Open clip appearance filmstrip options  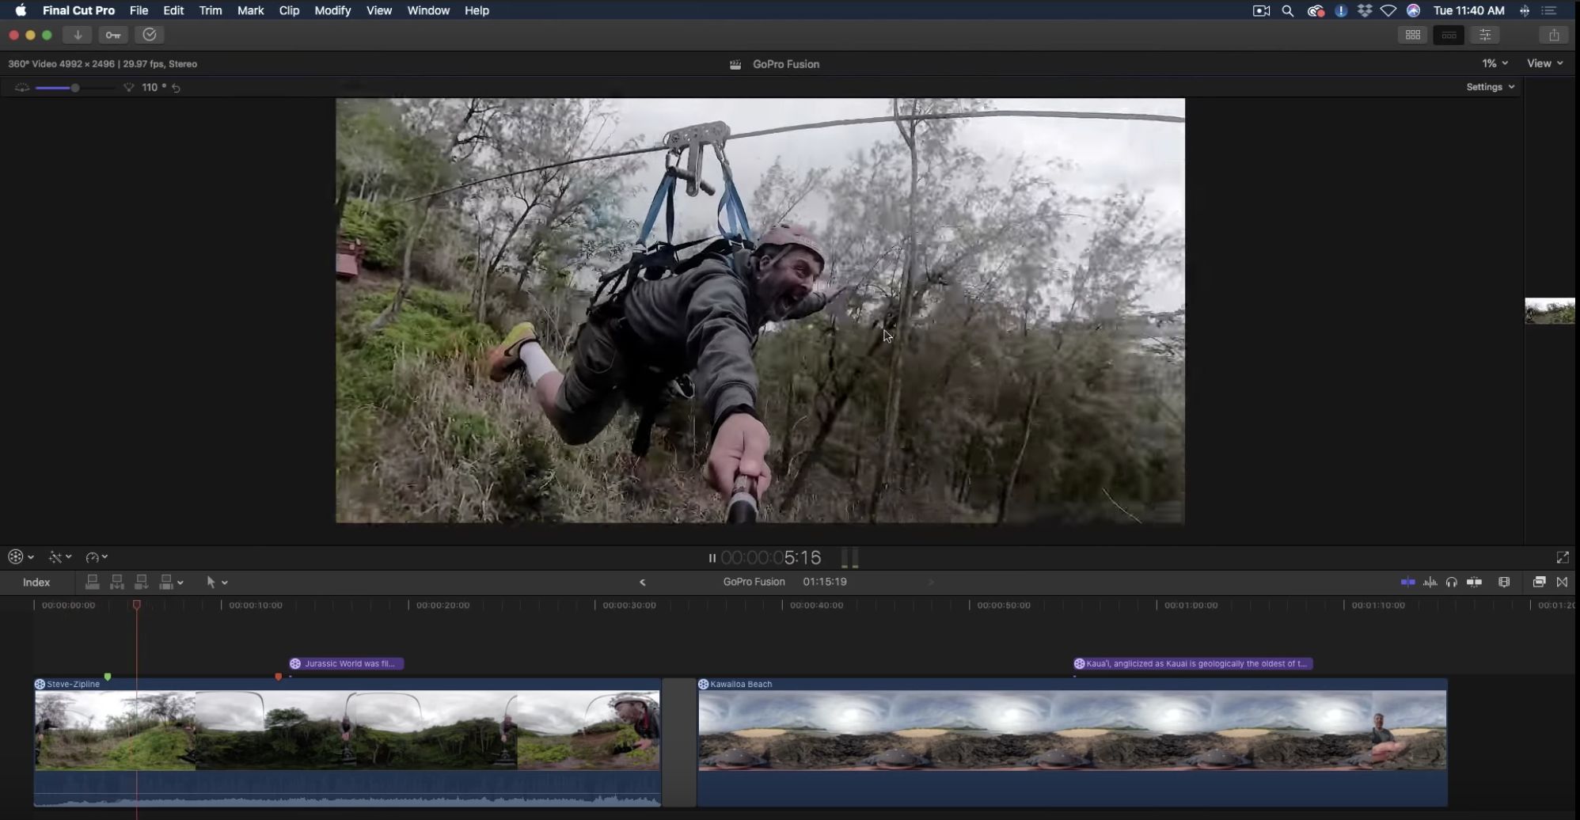(1504, 583)
